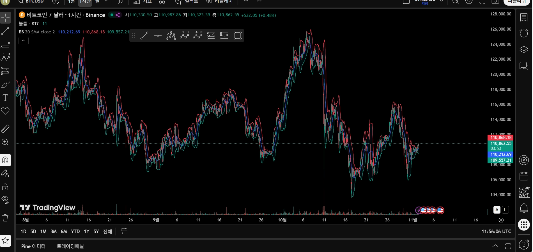Image resolution: width=533 pixels, height=252 pixels.
Task: Toggle auto scale A button
Action: (497, 210)
